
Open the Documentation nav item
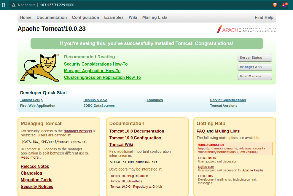[52, 17]
